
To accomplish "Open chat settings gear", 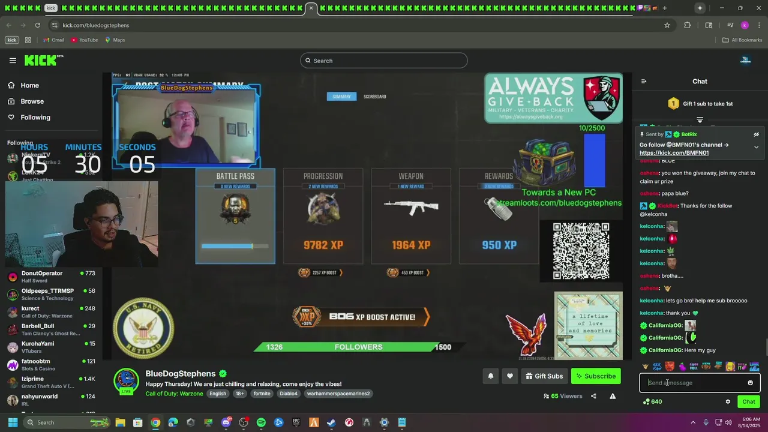I will tap(728, 401).
